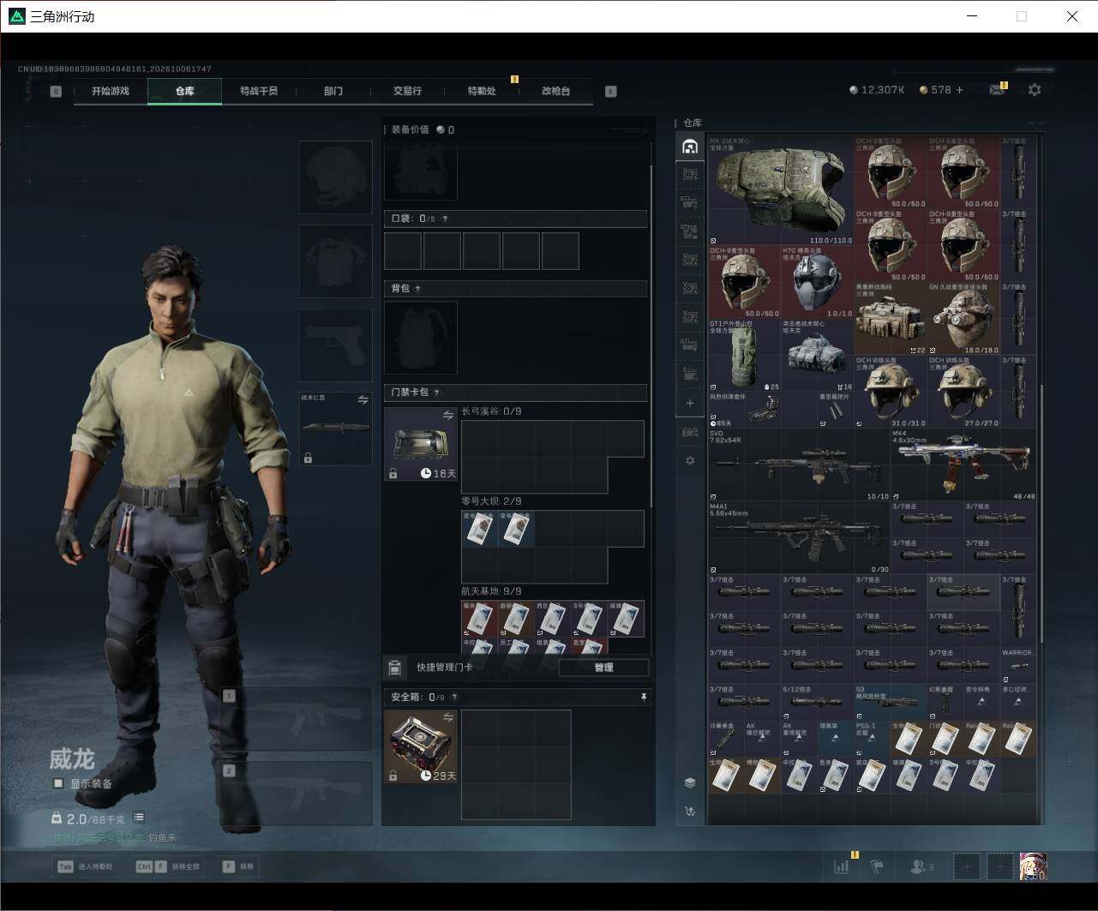Go to the 交易行 tab
Screen dimensions: 1098x911
click(407, 91)
